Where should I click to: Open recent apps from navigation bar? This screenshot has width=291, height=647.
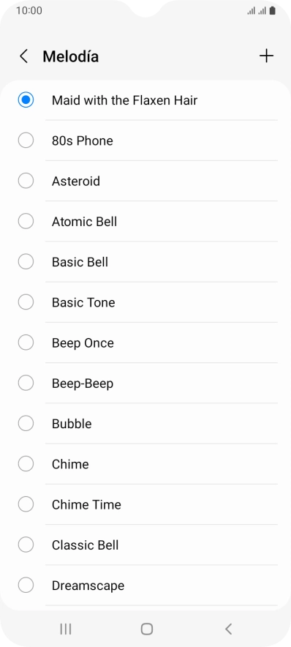65,629
